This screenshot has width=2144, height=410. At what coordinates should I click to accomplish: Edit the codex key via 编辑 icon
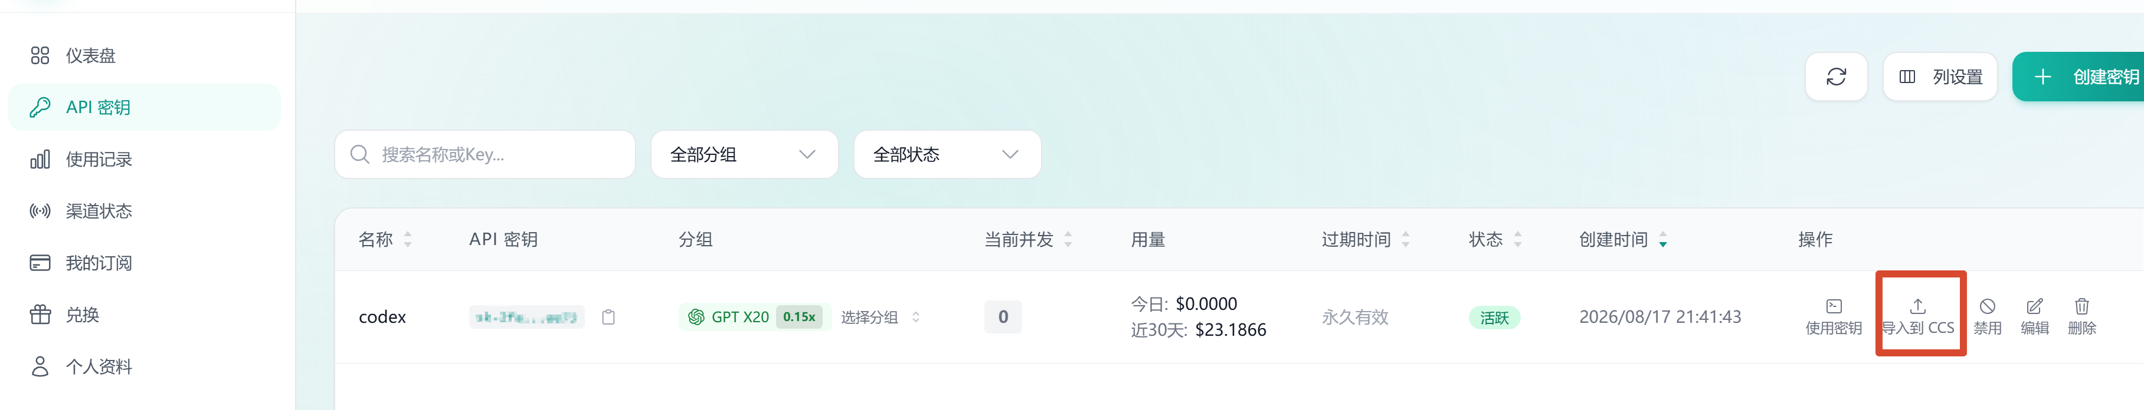pyautogui.click(x=2034, y=306)
